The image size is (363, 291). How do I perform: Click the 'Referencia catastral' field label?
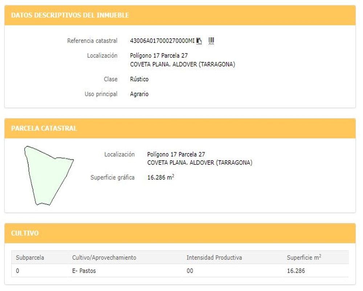[x=92, y=41]
